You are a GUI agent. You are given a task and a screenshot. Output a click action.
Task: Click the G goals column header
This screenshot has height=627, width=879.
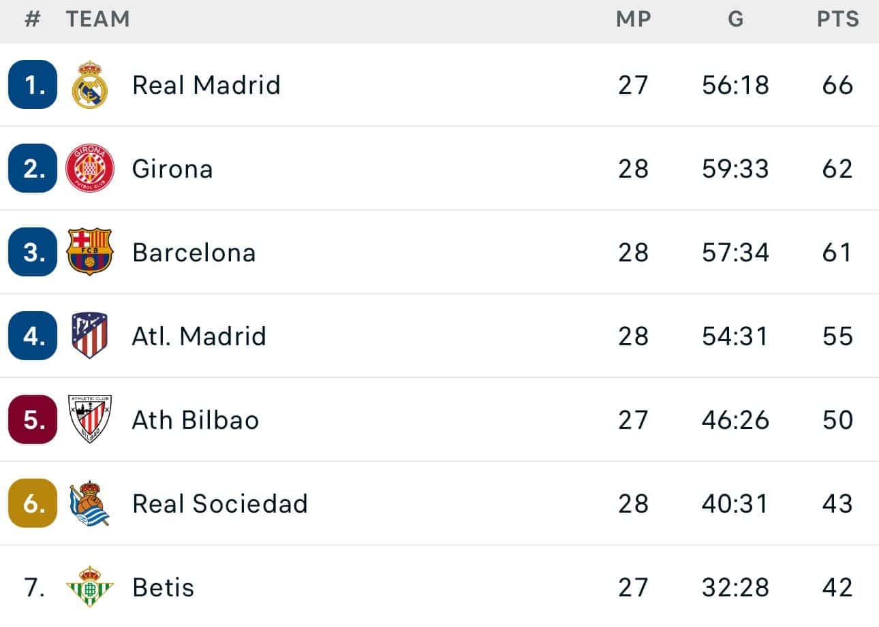pos(735,19)
